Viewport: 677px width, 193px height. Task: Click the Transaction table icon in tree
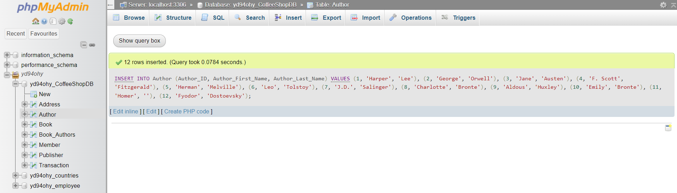tap(34, 165)
